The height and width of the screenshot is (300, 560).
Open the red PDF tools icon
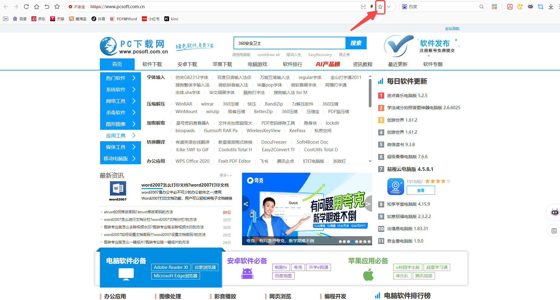click(x=510, y=6)
